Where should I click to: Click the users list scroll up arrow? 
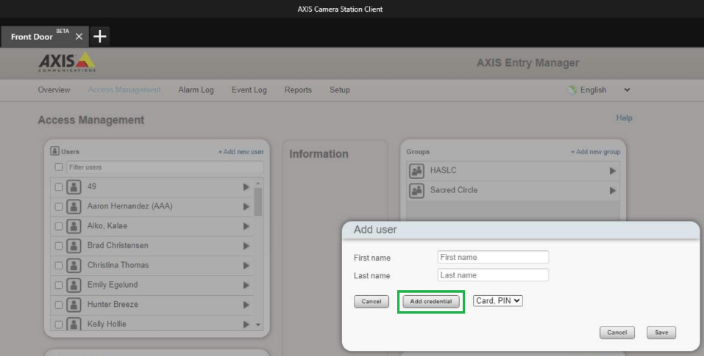(257, 184)
